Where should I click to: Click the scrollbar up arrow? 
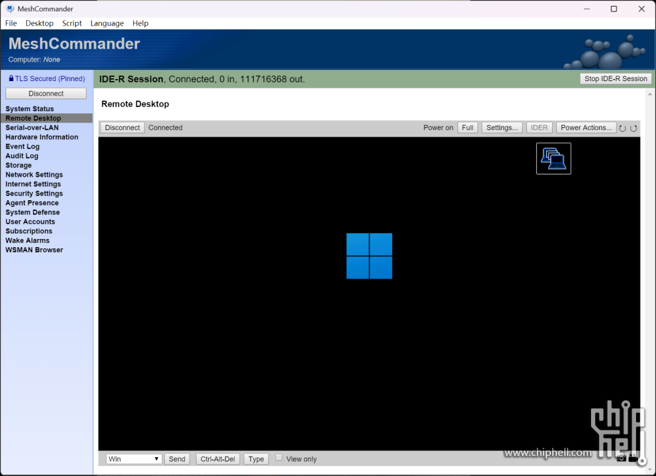coord(650,94)
